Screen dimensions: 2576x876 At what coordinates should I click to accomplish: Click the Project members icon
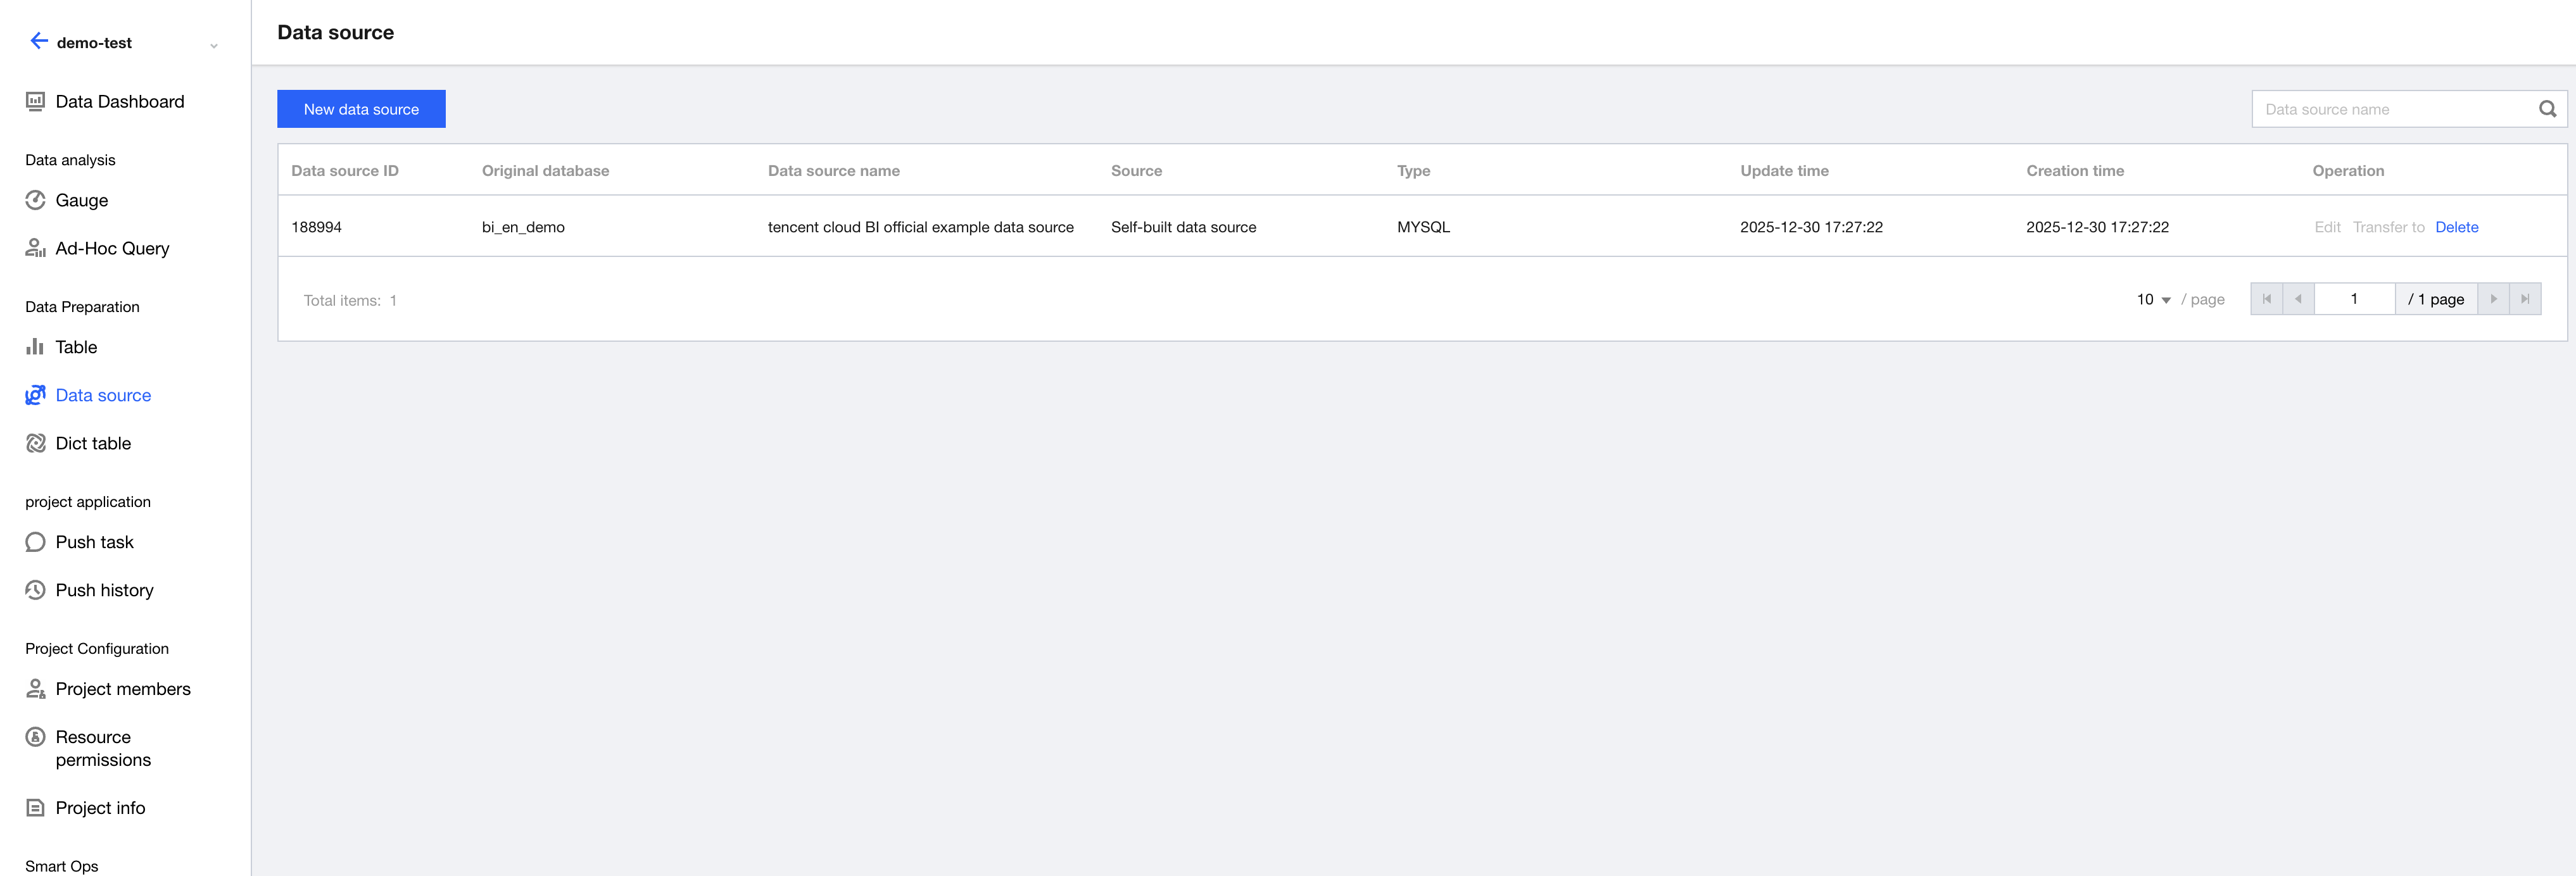click(x=36, y=689)
